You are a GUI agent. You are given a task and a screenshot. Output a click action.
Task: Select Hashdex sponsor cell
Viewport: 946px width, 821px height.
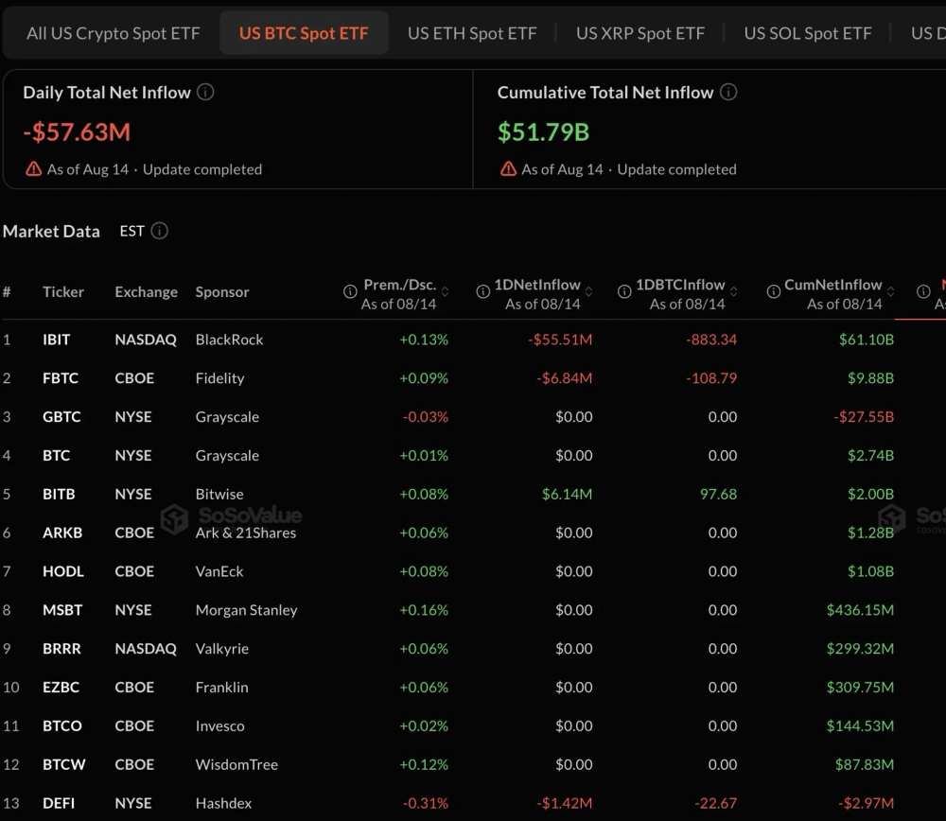223,803
